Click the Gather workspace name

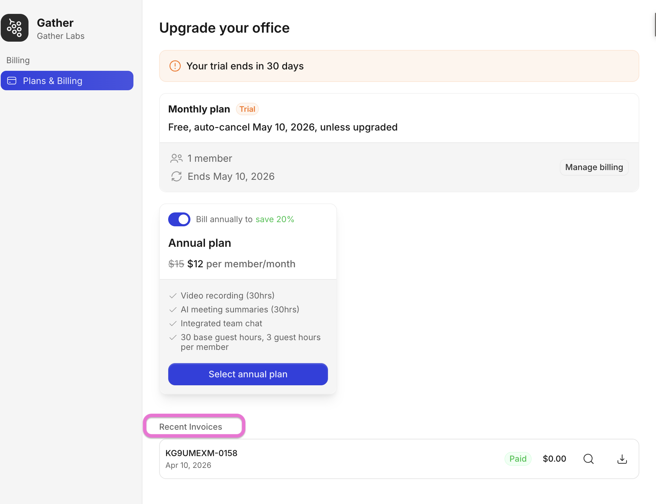(55, 23)
